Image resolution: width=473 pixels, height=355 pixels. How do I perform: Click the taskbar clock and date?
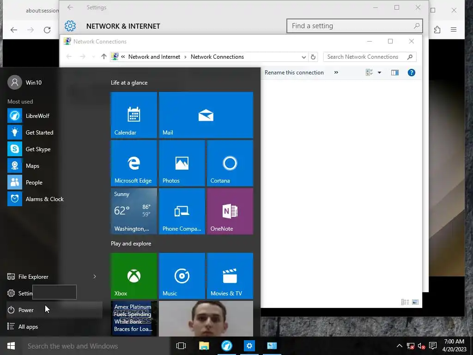tap(455, 346)
